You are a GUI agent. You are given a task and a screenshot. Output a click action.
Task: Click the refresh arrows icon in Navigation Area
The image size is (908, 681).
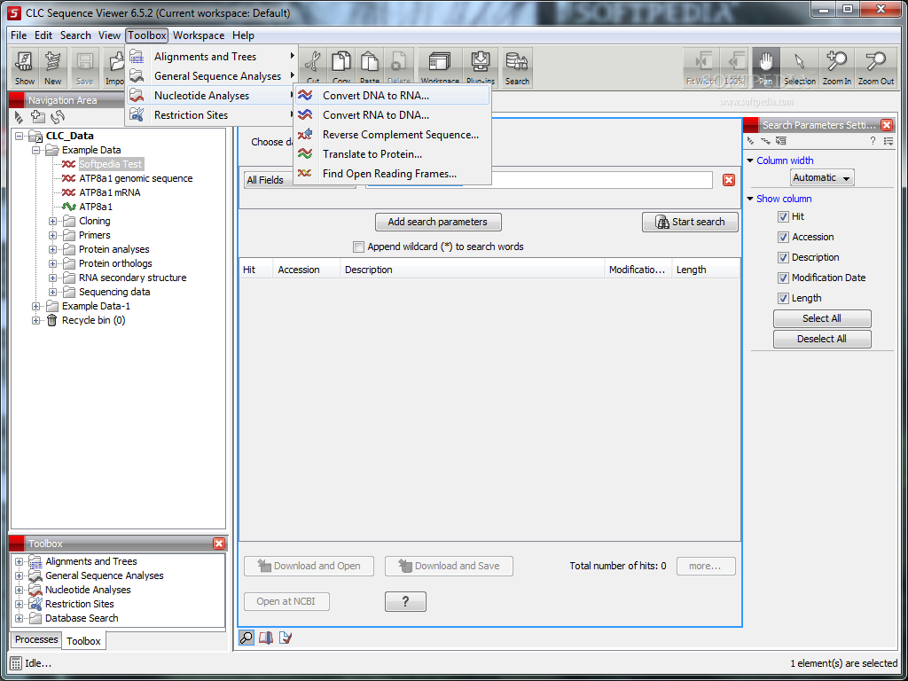click(x=58, y=117)
